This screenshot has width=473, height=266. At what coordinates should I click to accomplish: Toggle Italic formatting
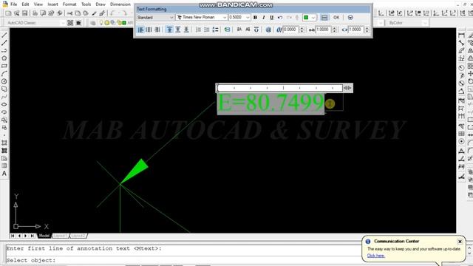(263, 18)
